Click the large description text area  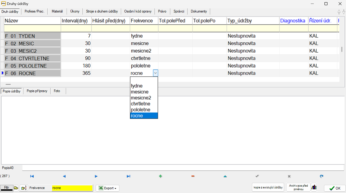click(173, 130)
